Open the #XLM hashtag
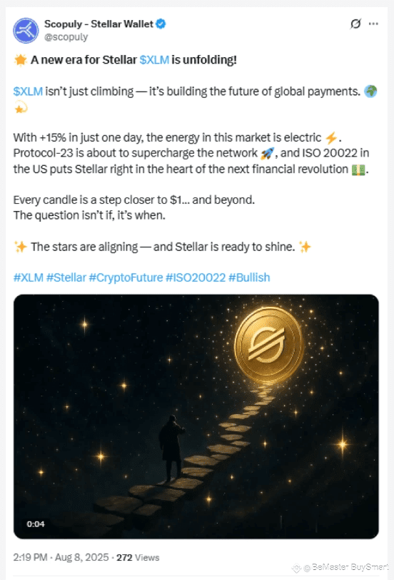Image resolution: width=394 pixels, height=580 pixels. click(29, 277)
